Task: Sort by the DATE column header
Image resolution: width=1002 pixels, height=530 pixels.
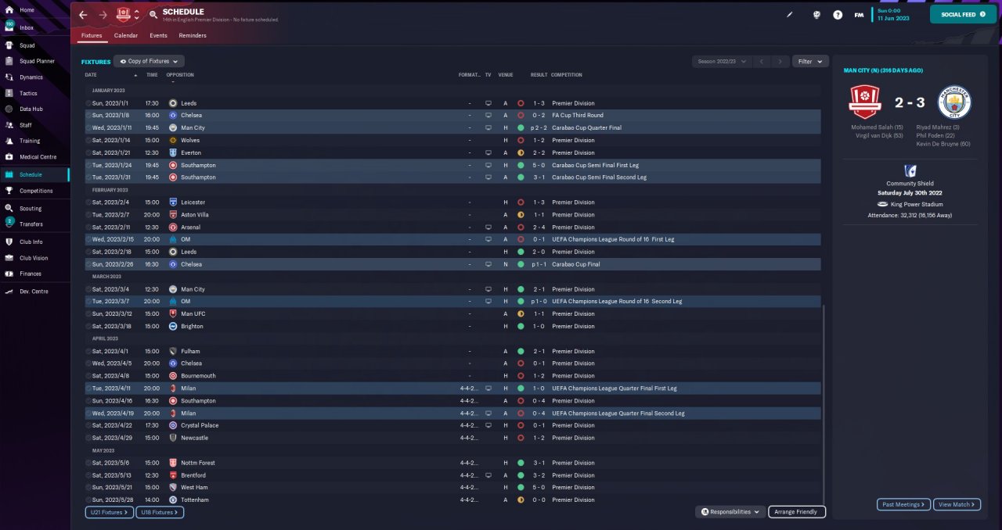Action: pyautogui.click(x=91, y=75)
